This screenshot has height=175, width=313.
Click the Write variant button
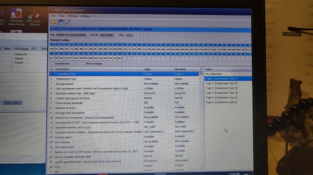click(12, 103)
